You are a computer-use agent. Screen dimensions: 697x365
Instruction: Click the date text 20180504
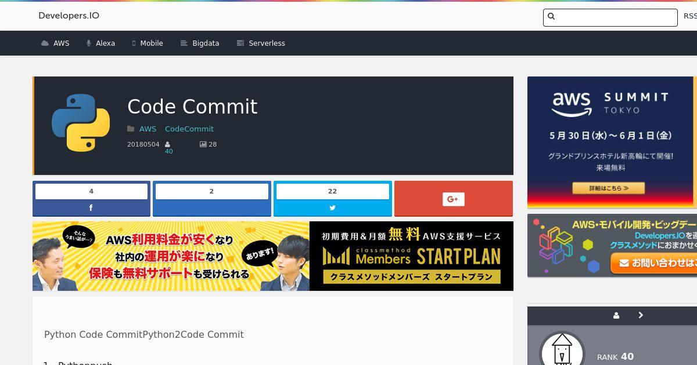coord(143,144)
